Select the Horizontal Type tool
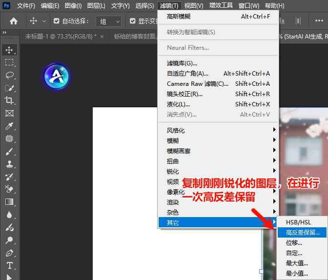328x280 pixels. click(x=9, y=265)
